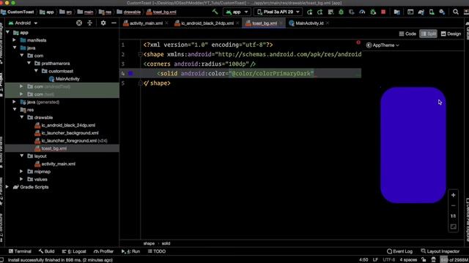Switch to Split view mode
The image size is (469, 263).
(x=428, y=34)
